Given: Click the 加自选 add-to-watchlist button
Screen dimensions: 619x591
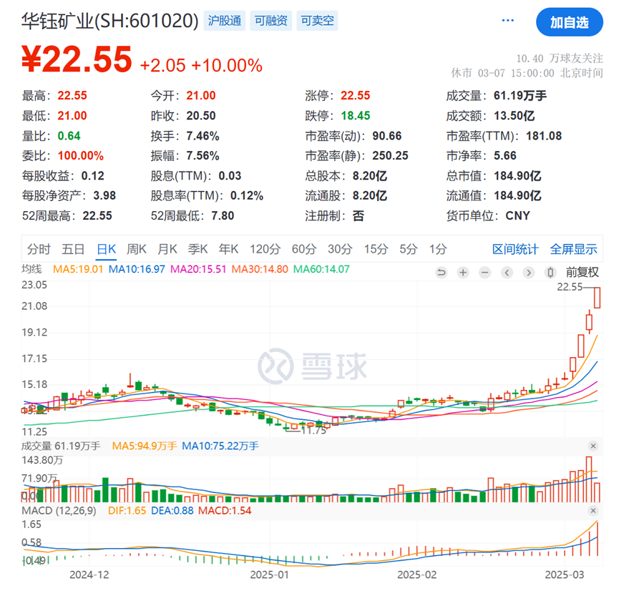Looking at the screenshot, I should click(570, 22).
